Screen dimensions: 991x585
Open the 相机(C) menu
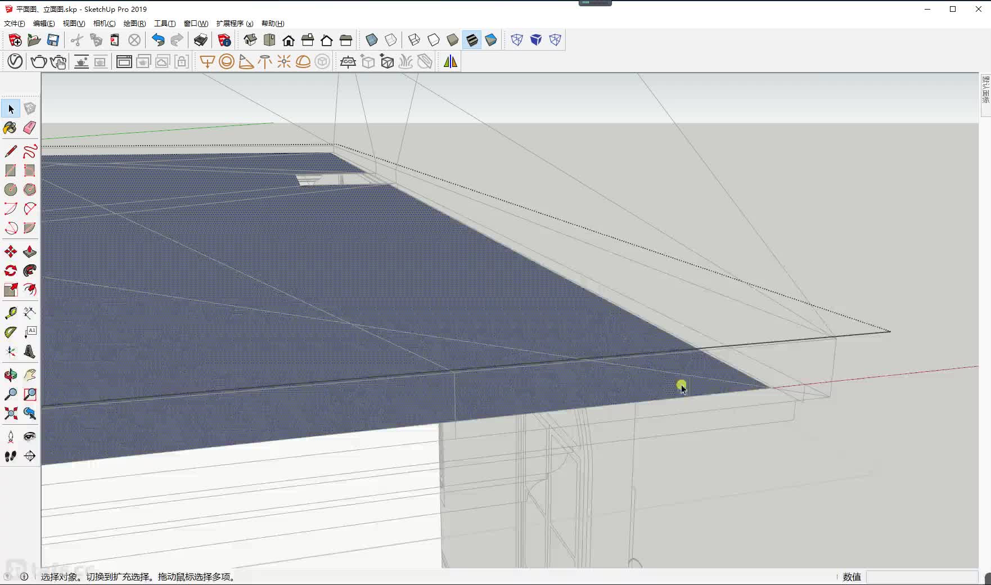pos(104,24)
